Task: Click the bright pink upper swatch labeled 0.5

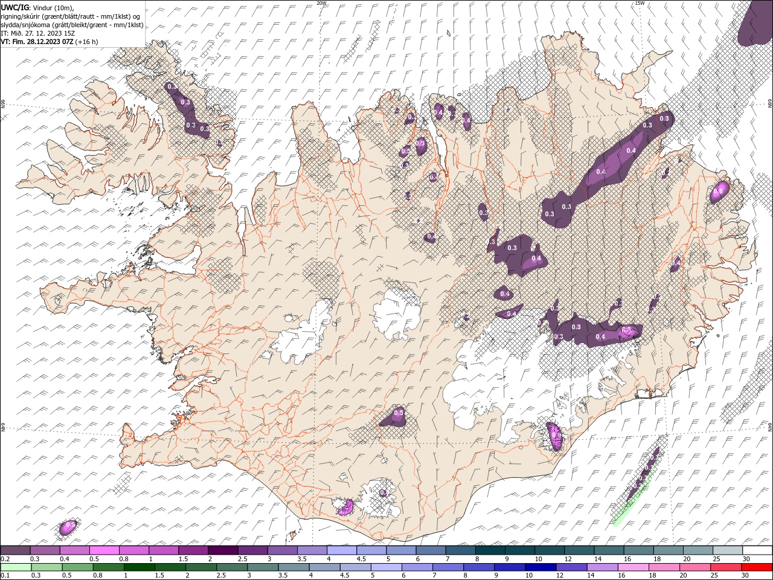Action: click(x=104, y=550)
